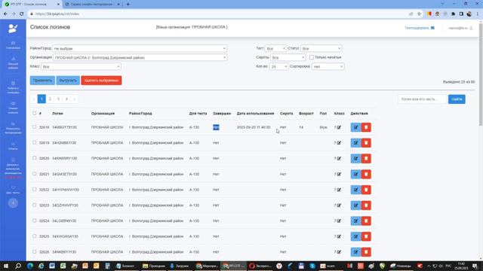Open the user account icon in page header
This screenshot has width=483, height=271.
coord(471,28)
